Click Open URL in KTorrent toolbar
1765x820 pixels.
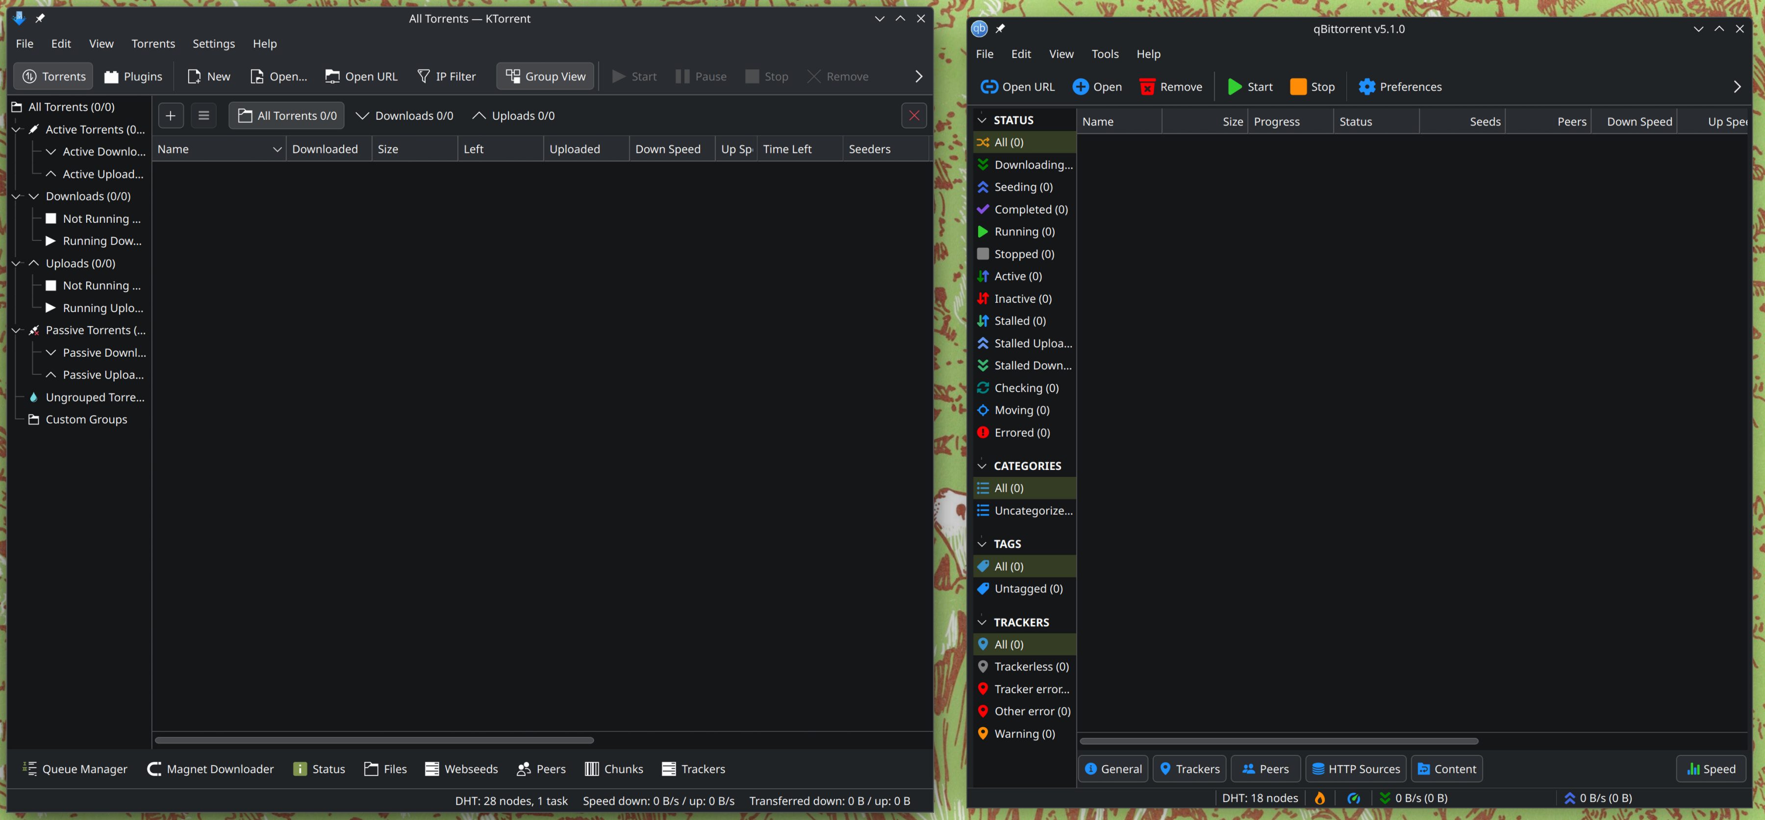tap(361, 76)
